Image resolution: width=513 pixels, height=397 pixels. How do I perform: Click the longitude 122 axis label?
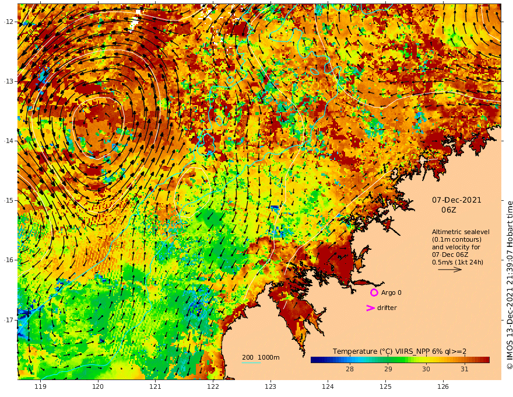pyautogui.click(x=213, y=386)
